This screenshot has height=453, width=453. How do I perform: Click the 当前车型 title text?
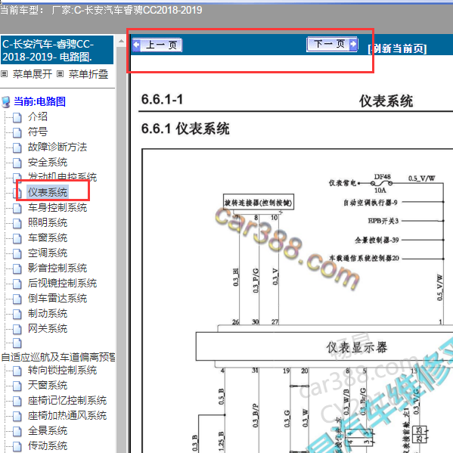(101, 11)
